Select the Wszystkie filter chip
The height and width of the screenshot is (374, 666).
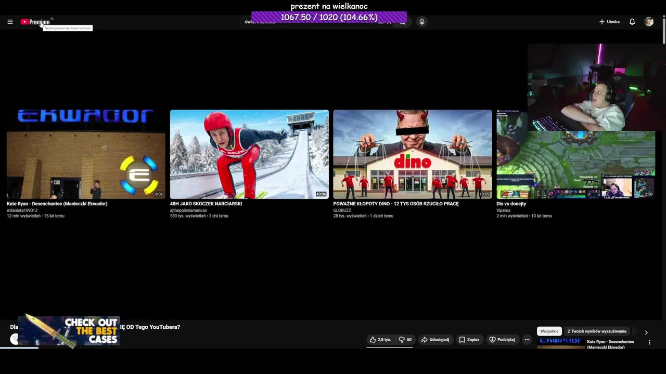pyautogui.click(x=549, y=331)
